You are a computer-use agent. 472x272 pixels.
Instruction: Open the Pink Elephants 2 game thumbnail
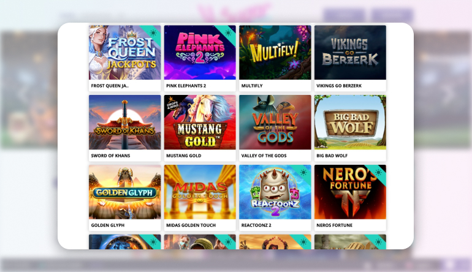tap(200, 52)
